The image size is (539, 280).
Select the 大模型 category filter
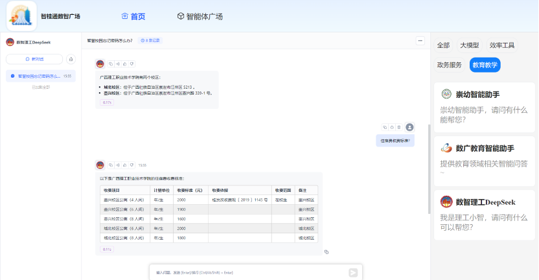[x=469, y=45]
